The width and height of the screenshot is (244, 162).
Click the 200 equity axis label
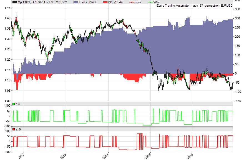(237, 37)
